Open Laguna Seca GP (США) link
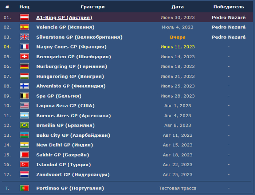This screenshot has width=255, height=195. [65, 106]
